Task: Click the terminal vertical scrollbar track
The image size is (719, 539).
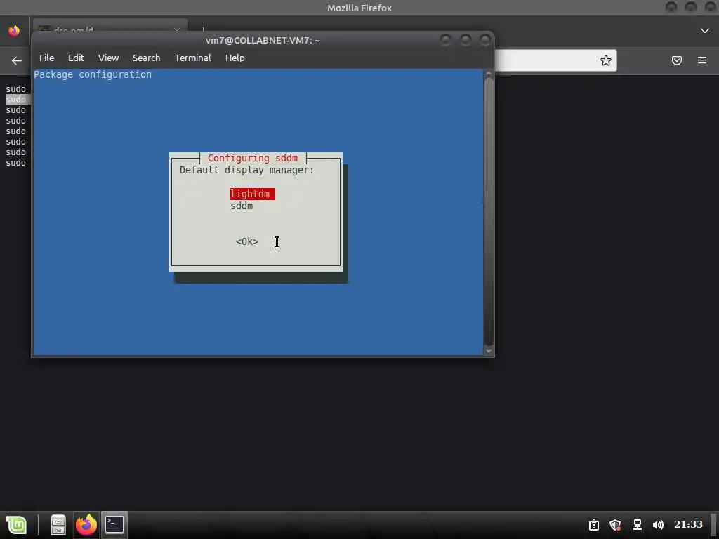Action: [489, 212]
